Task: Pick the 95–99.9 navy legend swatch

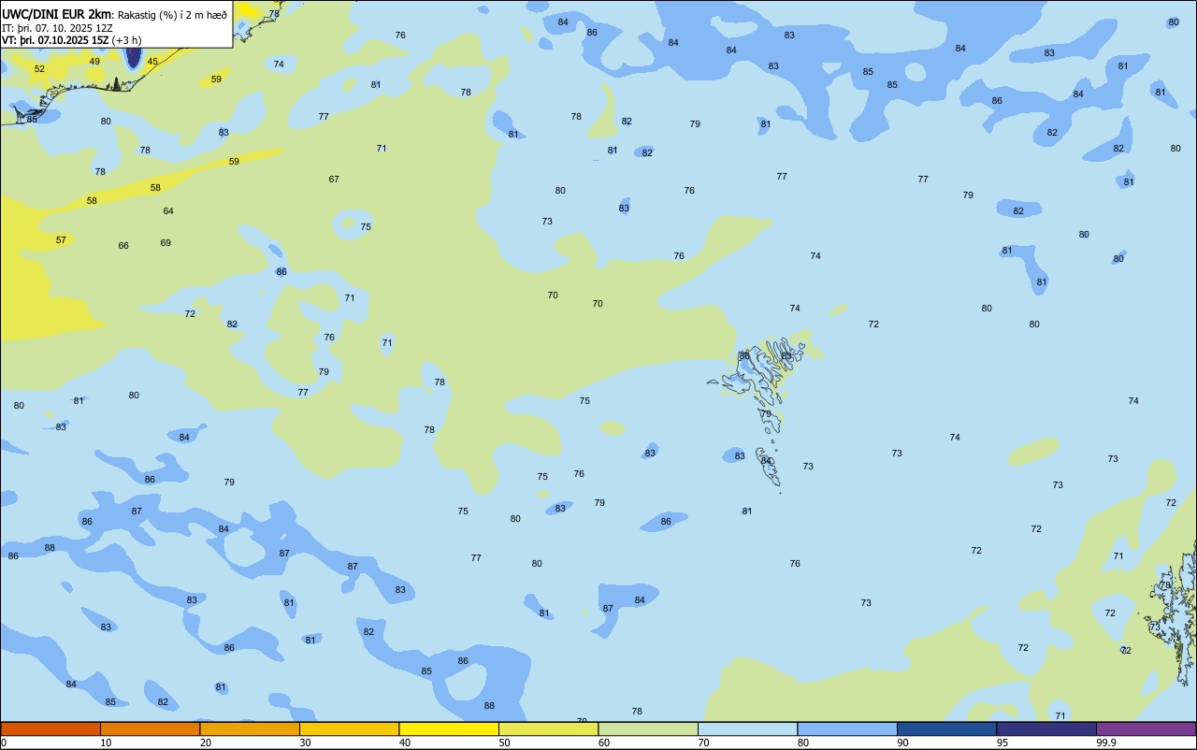Action: pos(1046,728)
